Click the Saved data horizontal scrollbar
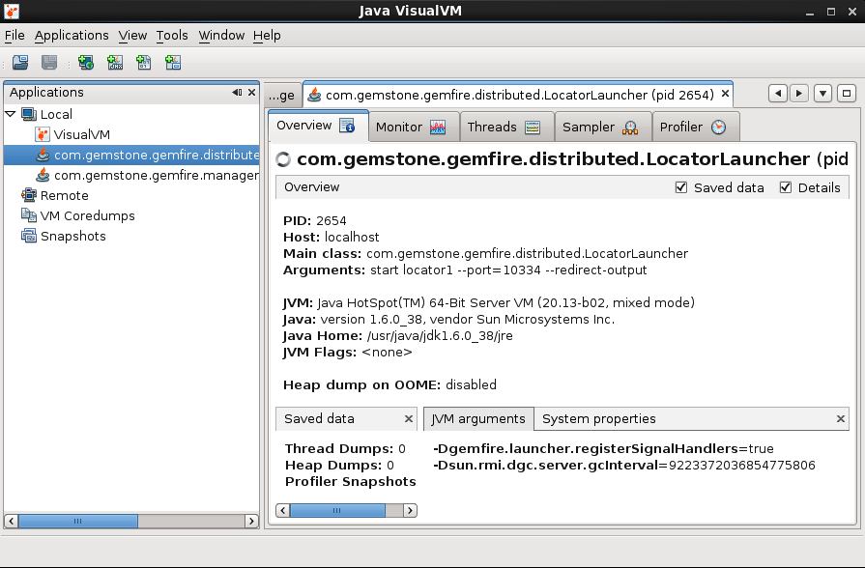865x568 pixels. (x=346, y=510)
